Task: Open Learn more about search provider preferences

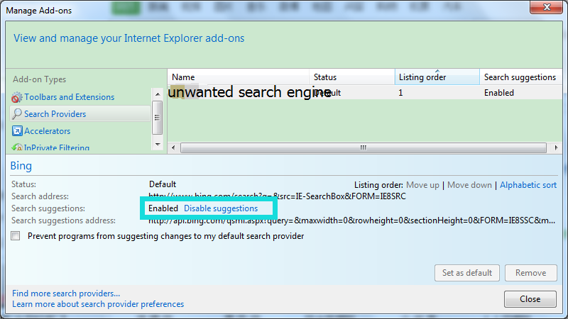Action: point(98,304)
